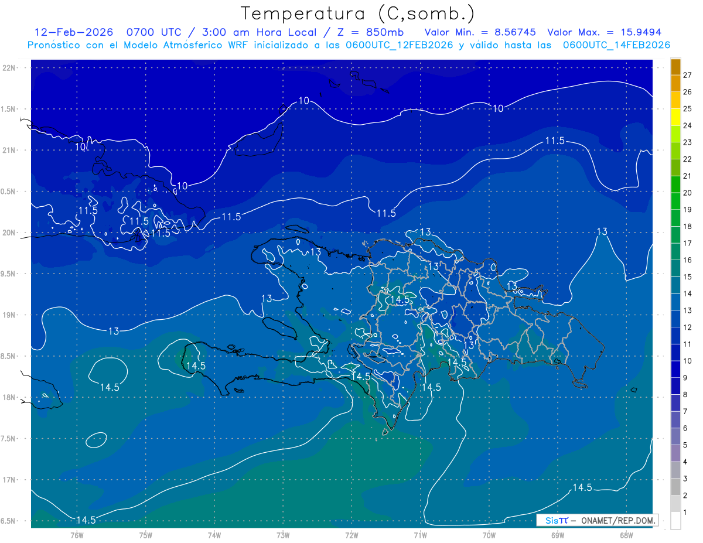The height and width of the screenshot is (543, 703).
Task: Click the 69W longitude axis label
Action: click(558, 535)
